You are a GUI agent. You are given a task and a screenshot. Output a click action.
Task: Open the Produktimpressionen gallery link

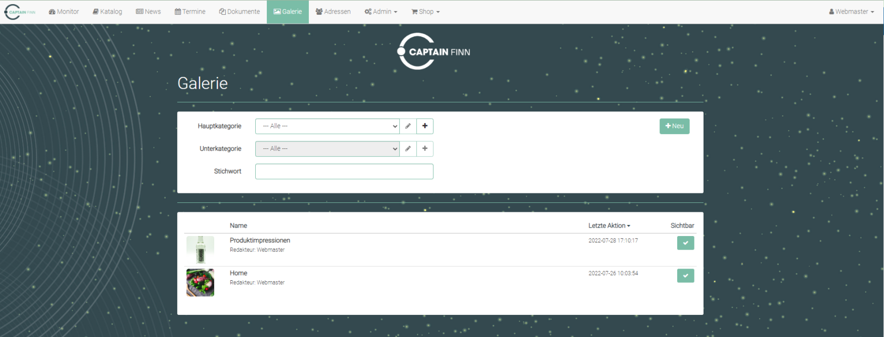tap(260, 240)
